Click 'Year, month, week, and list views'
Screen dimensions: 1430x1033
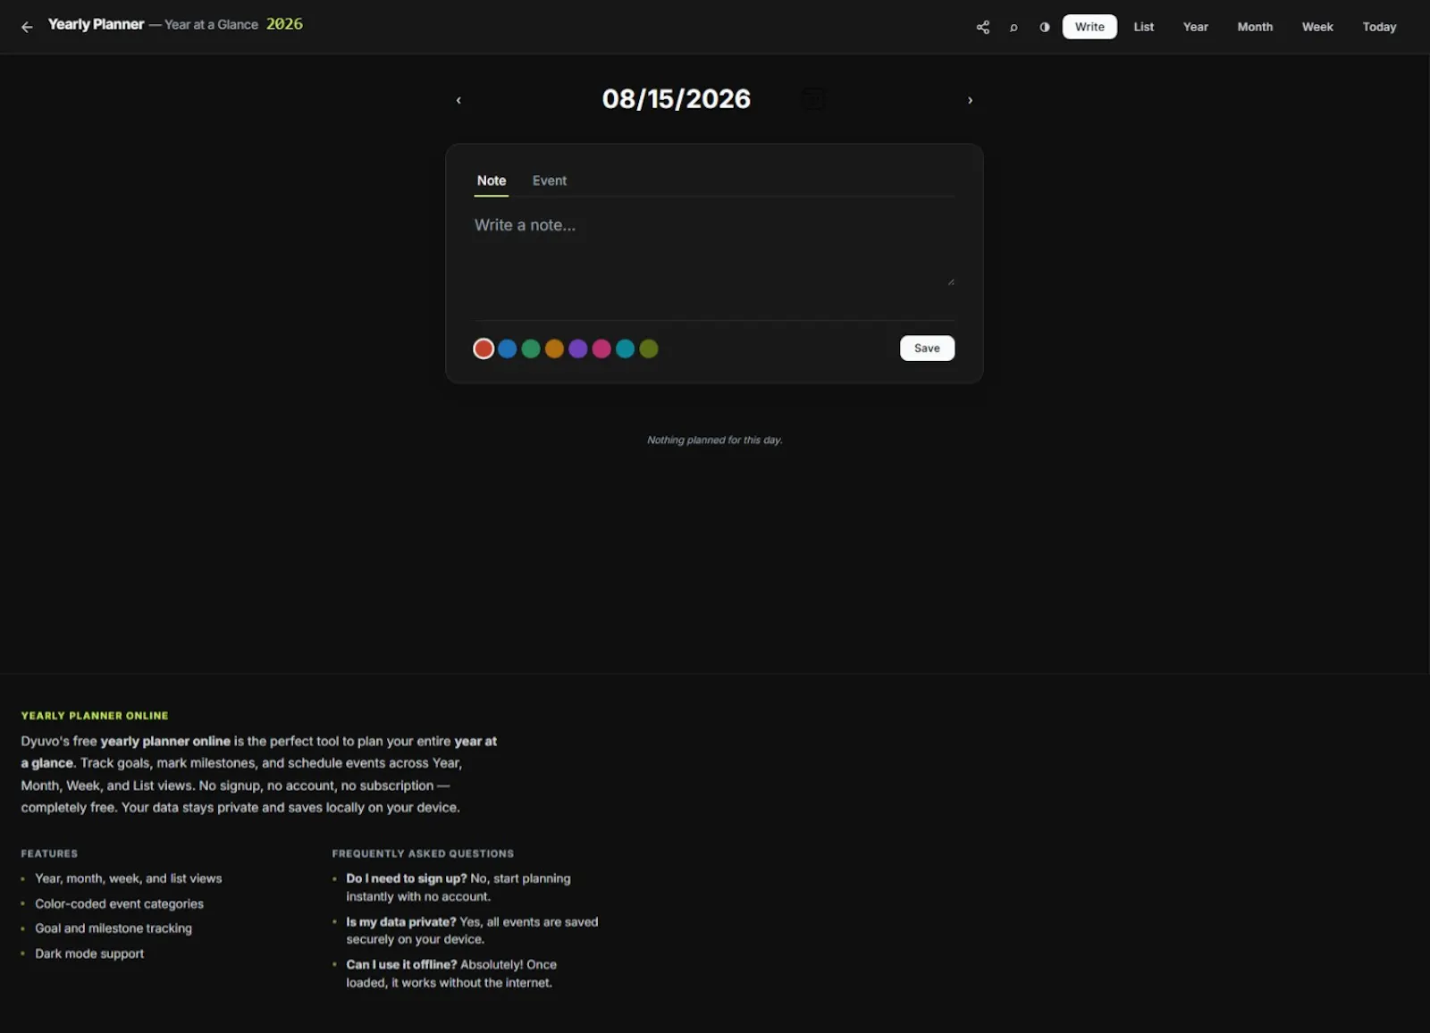click(129, 878)
